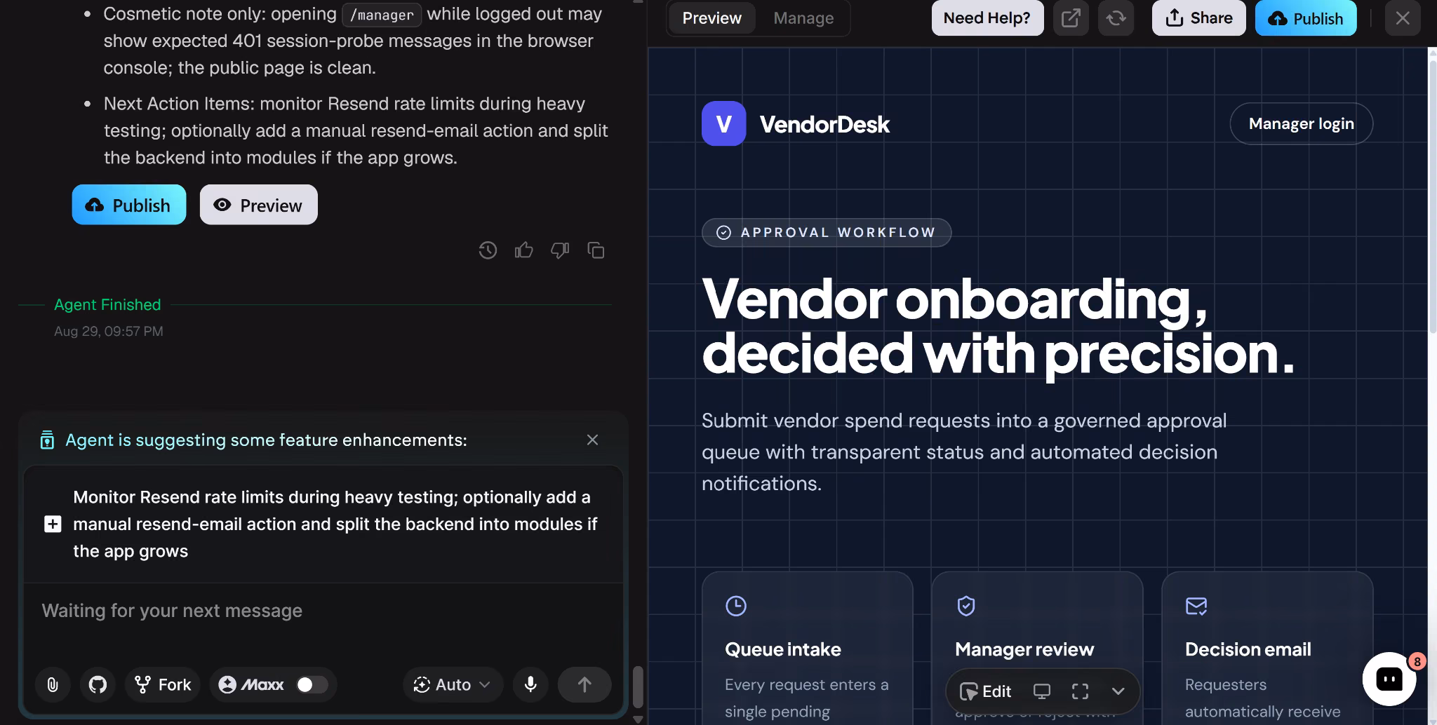Image resolution: width=1437 pixels, height=725 pixels.
Task: Click Preview button in the chat
Action: [x=258, y=205]
